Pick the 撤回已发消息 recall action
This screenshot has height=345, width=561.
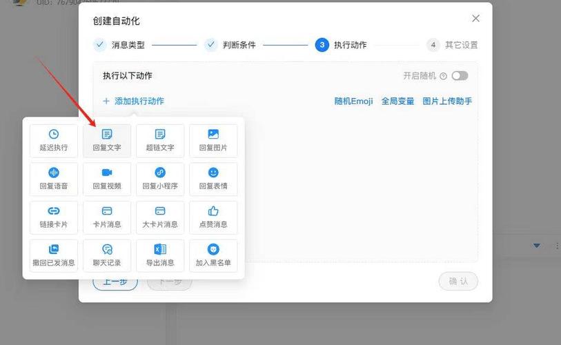[x=54, y=255]
